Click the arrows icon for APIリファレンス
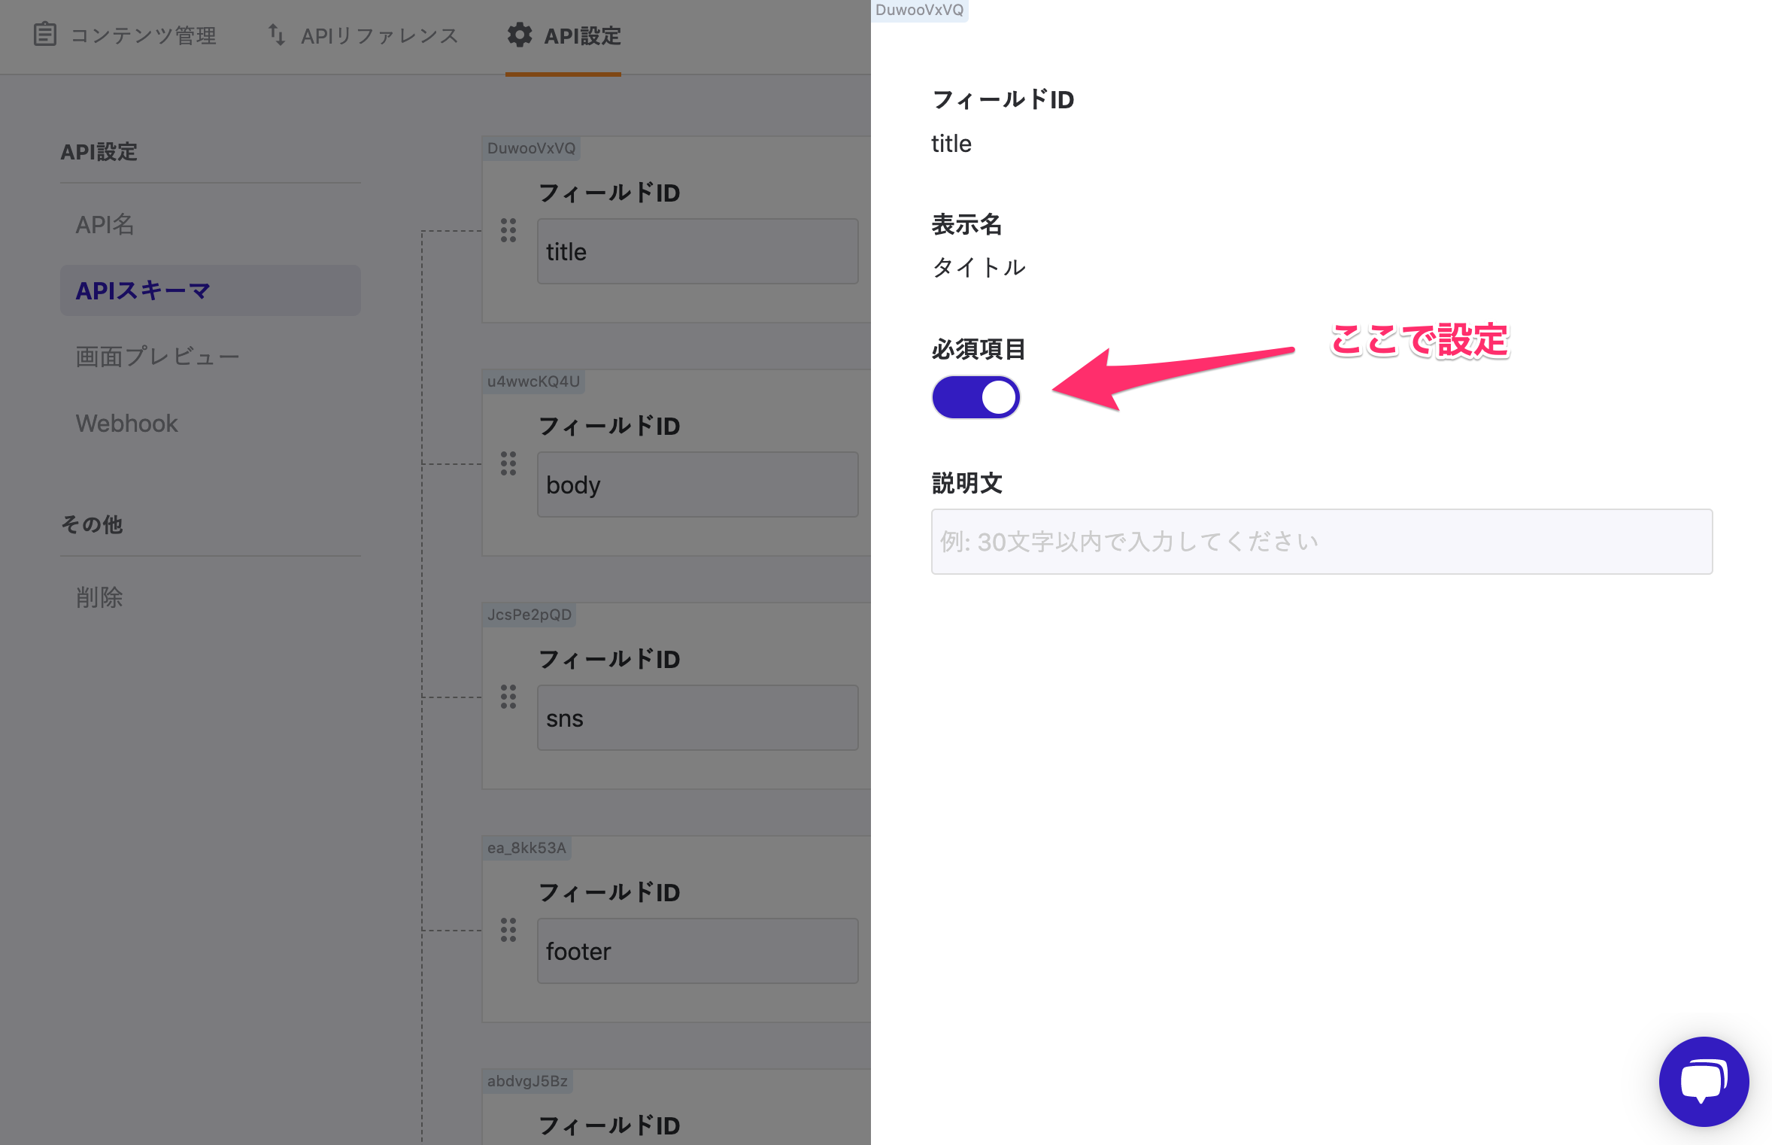Screen dimensions: 1772x1145 point(277,35)
